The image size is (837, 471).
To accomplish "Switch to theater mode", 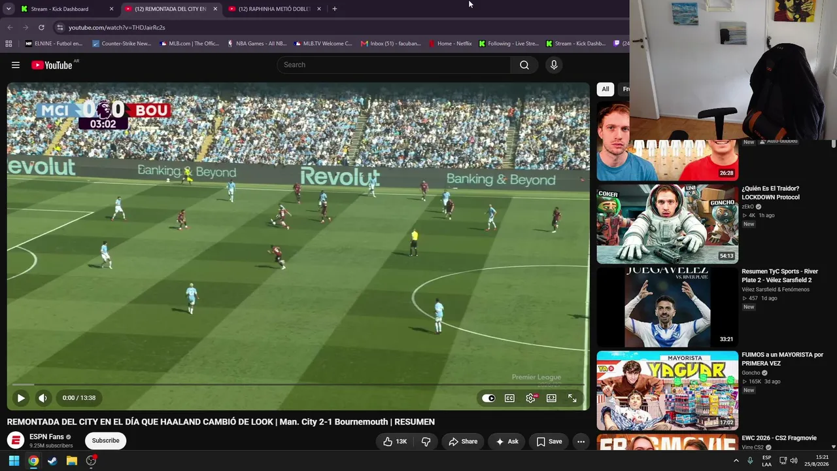I will coord(551,398).
